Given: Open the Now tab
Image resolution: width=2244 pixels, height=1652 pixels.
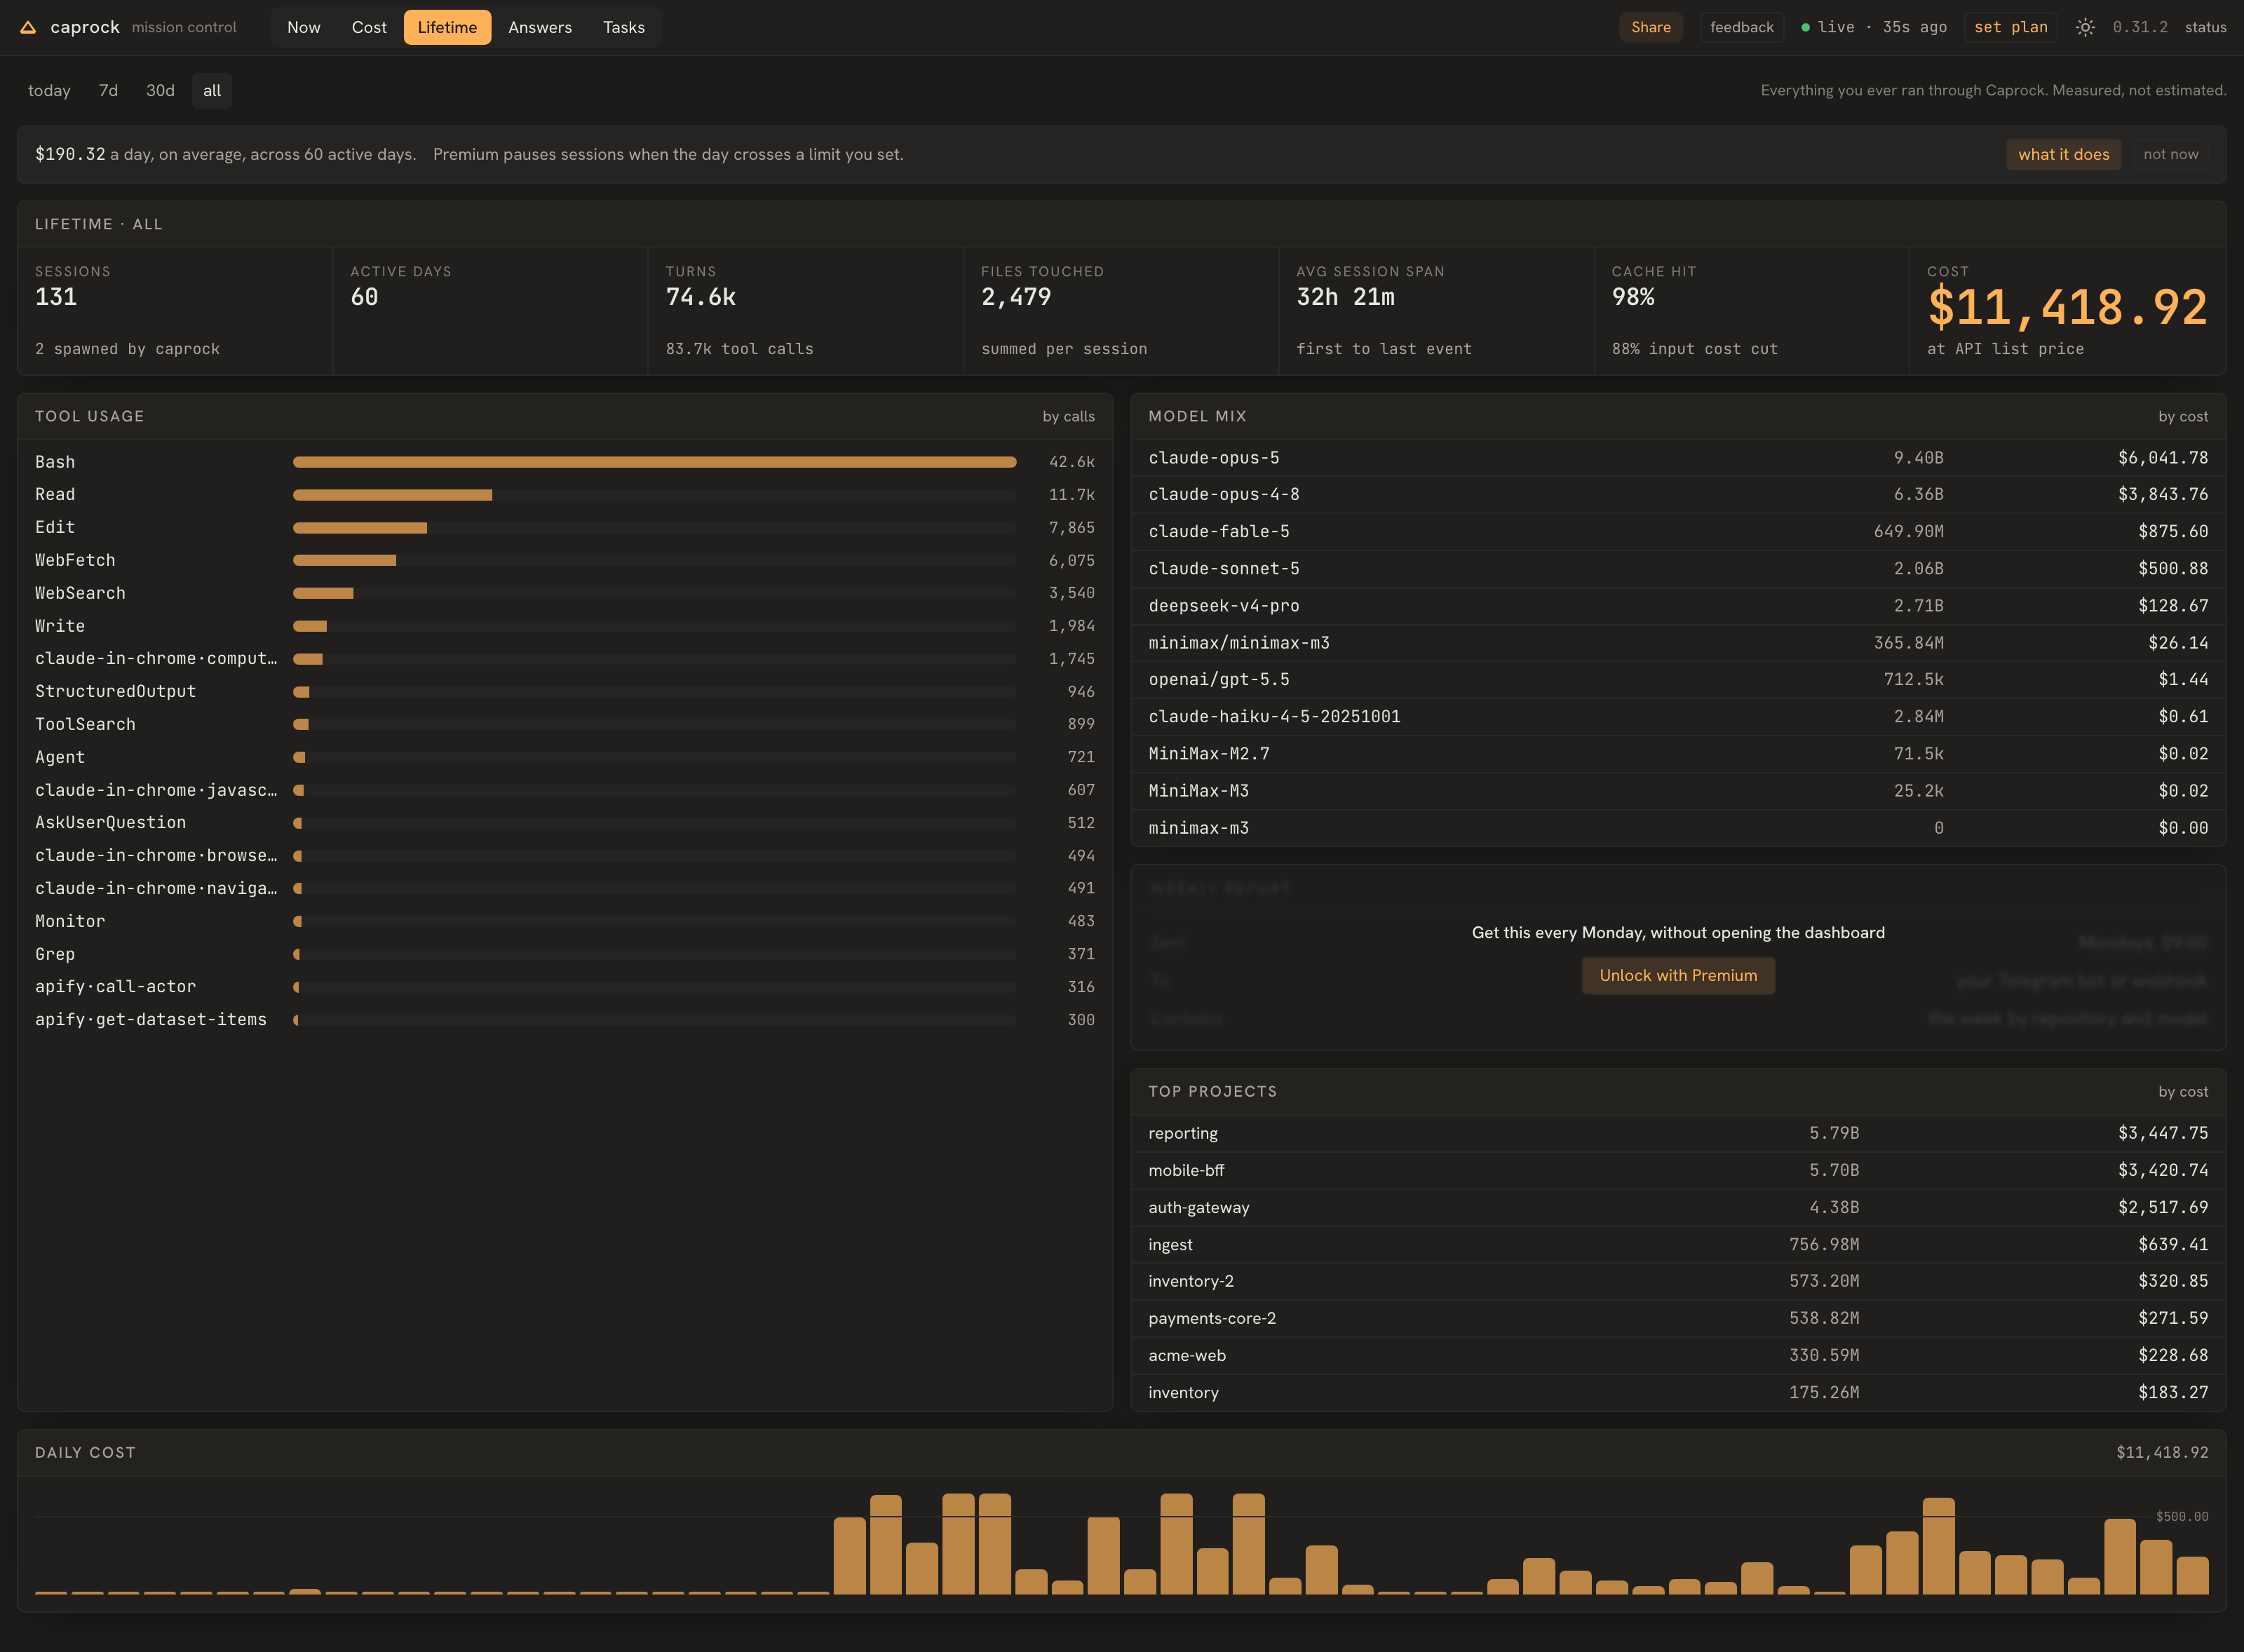Looking at the screenshot, I should tap(304, 27).
